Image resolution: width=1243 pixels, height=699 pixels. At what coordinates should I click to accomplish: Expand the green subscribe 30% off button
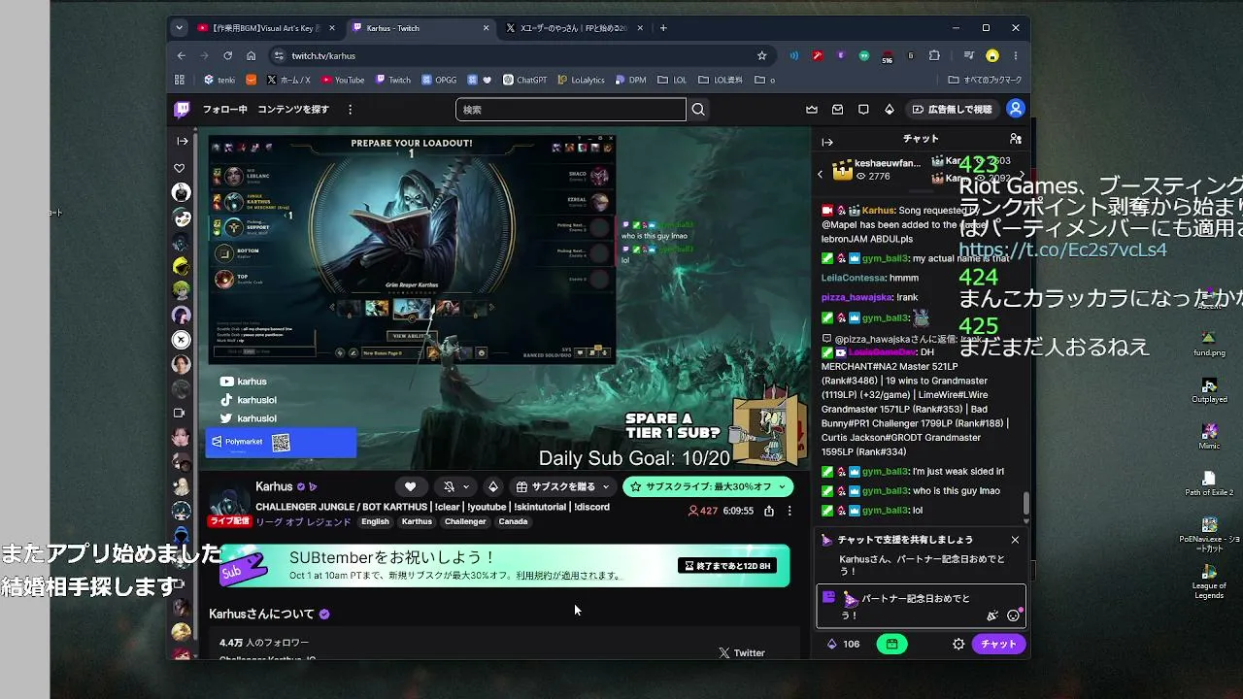tap(708, 486)
